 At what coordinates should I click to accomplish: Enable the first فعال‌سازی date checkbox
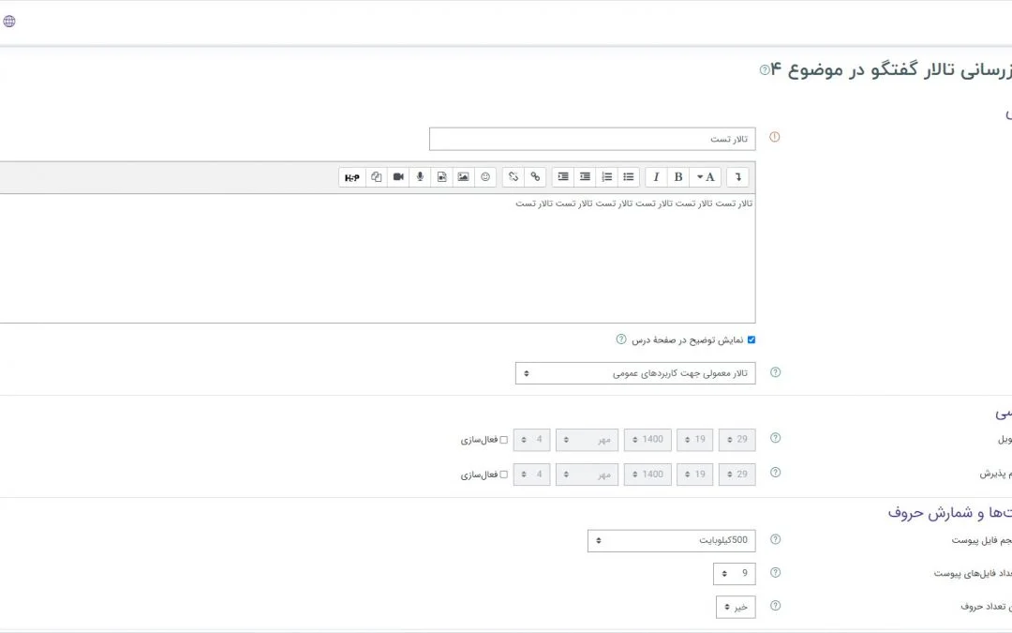[x=503, y=439]
